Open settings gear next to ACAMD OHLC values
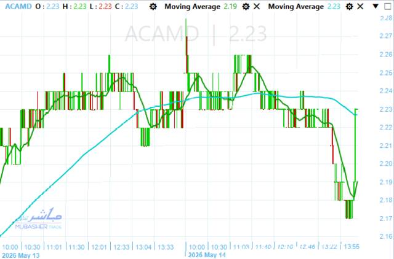 153,7
